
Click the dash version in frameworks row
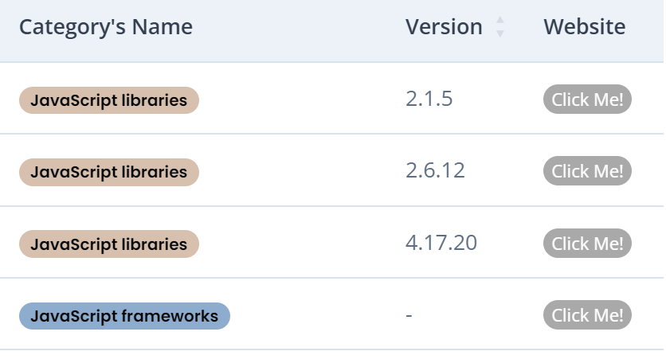(409, 315)
